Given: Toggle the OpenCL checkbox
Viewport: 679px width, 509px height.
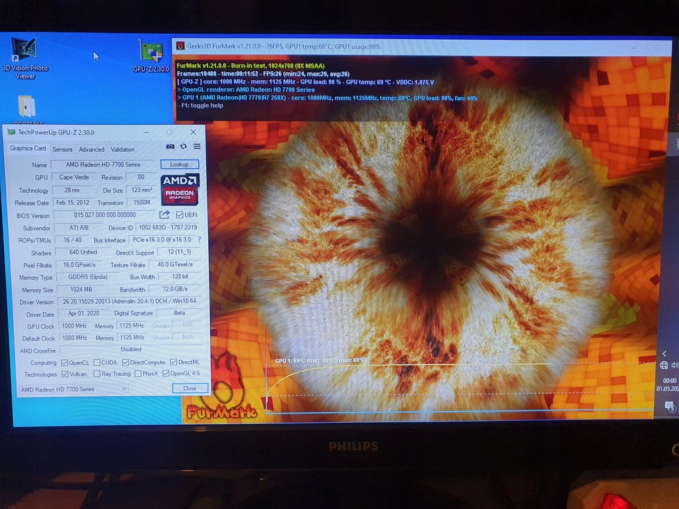Looking at the screenshot, I should click(64, 363).
